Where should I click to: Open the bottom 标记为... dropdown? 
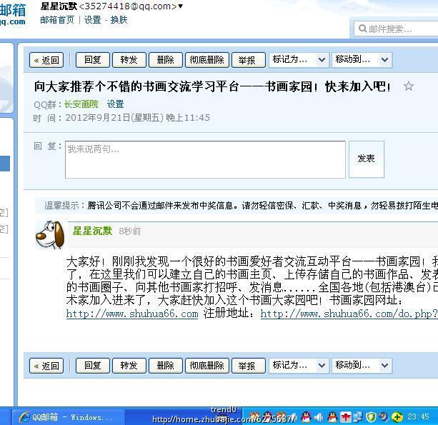[299, 366]
